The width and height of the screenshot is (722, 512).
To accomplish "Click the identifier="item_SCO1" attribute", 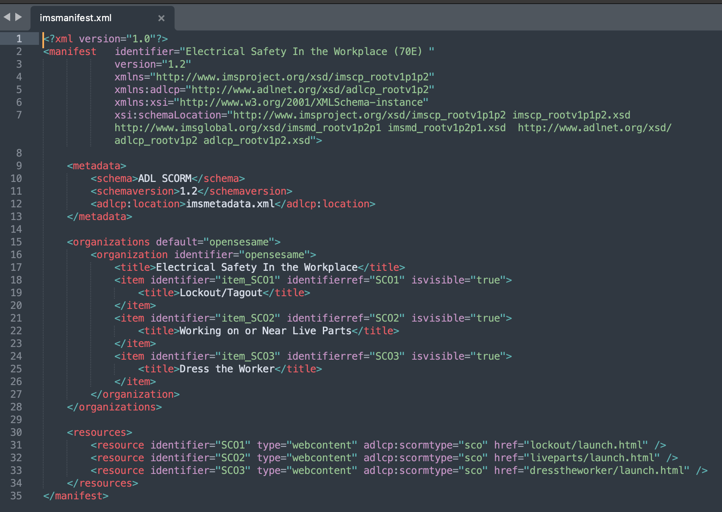I will [215, 280].
